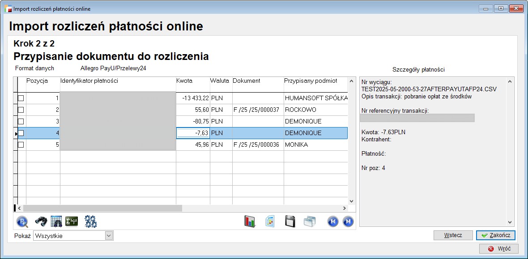Click the sigma sum calculation icon
528x259 pixels.
pyautogui.click(x=71, y=221)
